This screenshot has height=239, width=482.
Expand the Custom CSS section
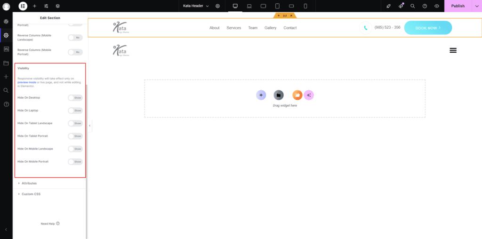coord(50,194)
